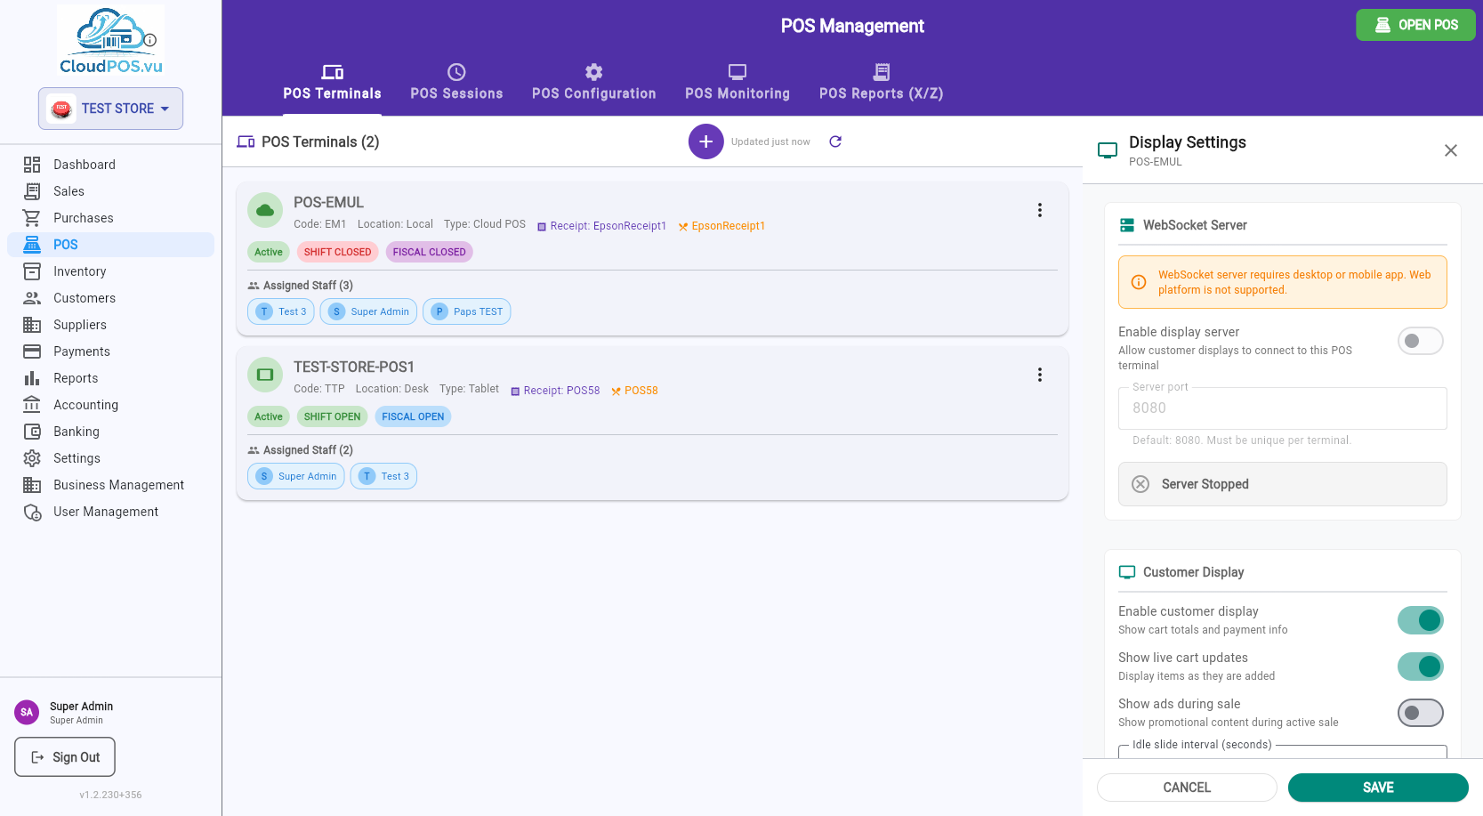Image resolution: width=1483 pixels, height=816 pixels.
Task: Expand the TEST STORE selector dropdown
Action: (x=110, y=109)
